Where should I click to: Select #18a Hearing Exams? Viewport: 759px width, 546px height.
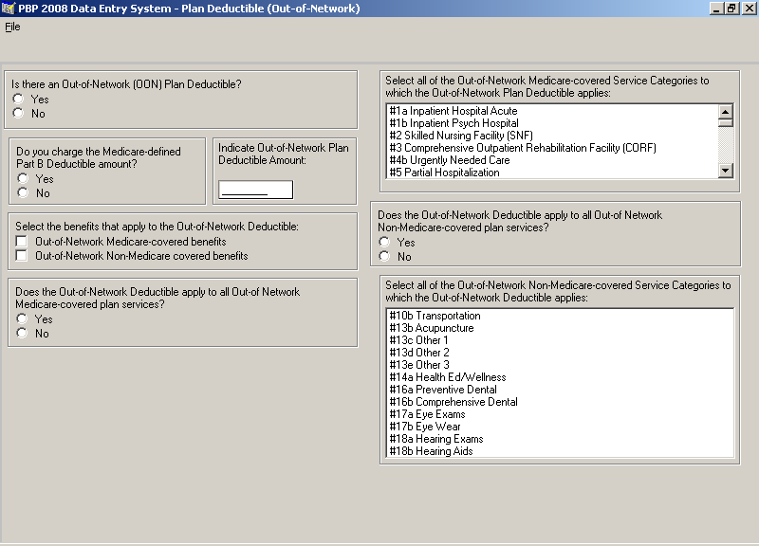click(560, 439)
